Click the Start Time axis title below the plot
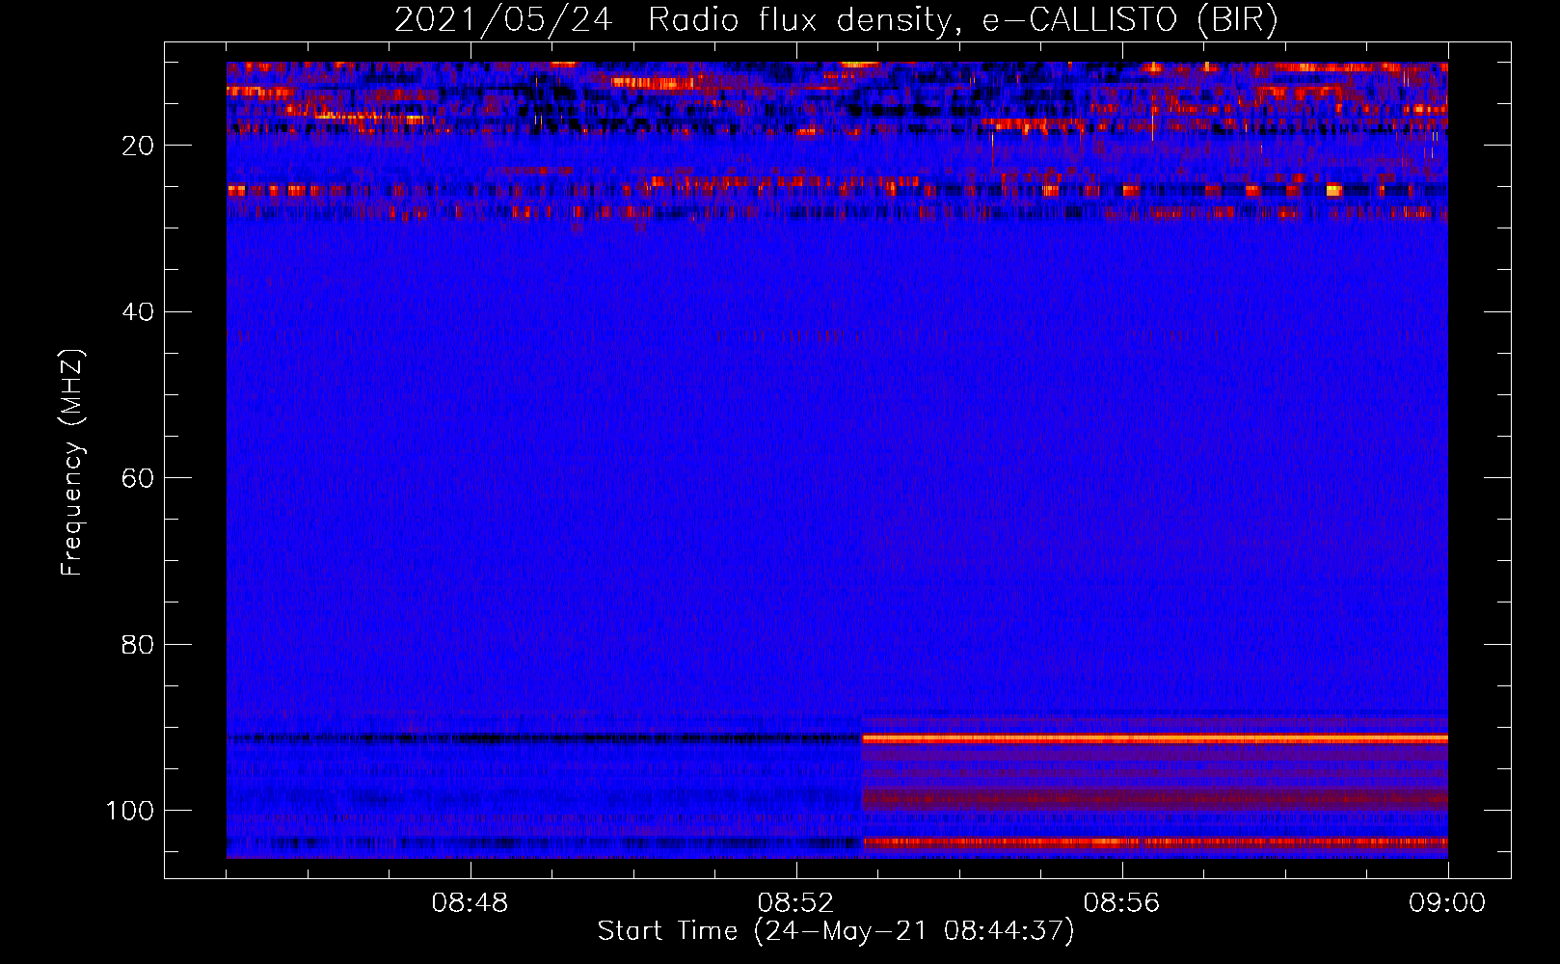This screenshot has width=1560, height=964. coord(835,931)
